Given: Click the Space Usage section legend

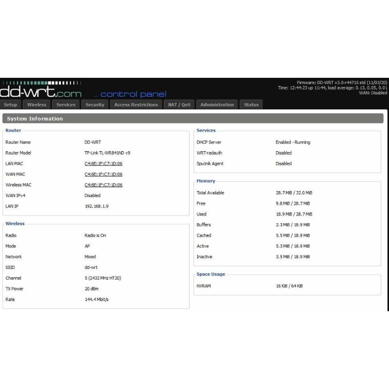Looking at the screenshot, I should (211, 274).
